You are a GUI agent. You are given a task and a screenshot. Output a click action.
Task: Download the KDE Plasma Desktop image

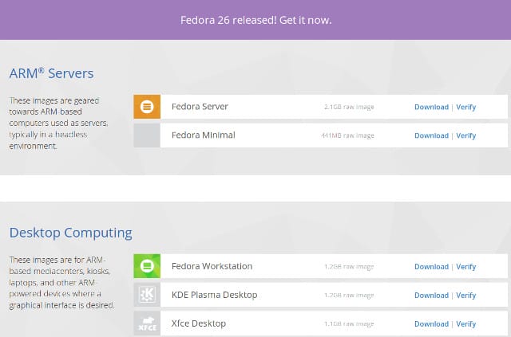point(431,296)
